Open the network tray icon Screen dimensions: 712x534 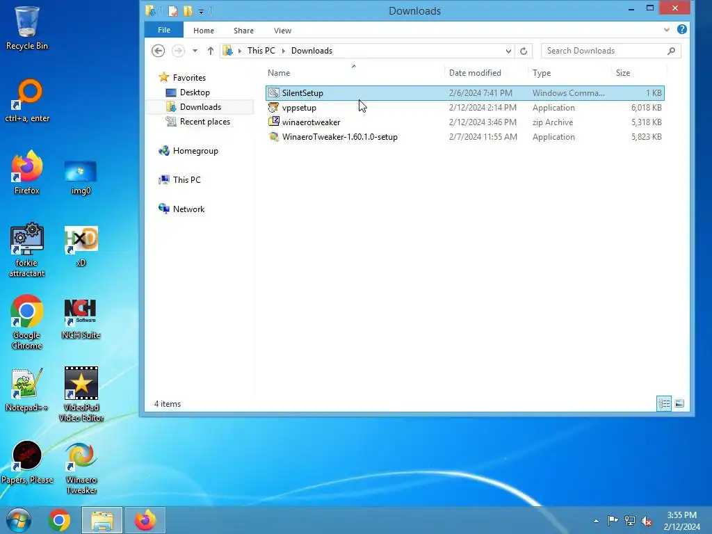630,520
